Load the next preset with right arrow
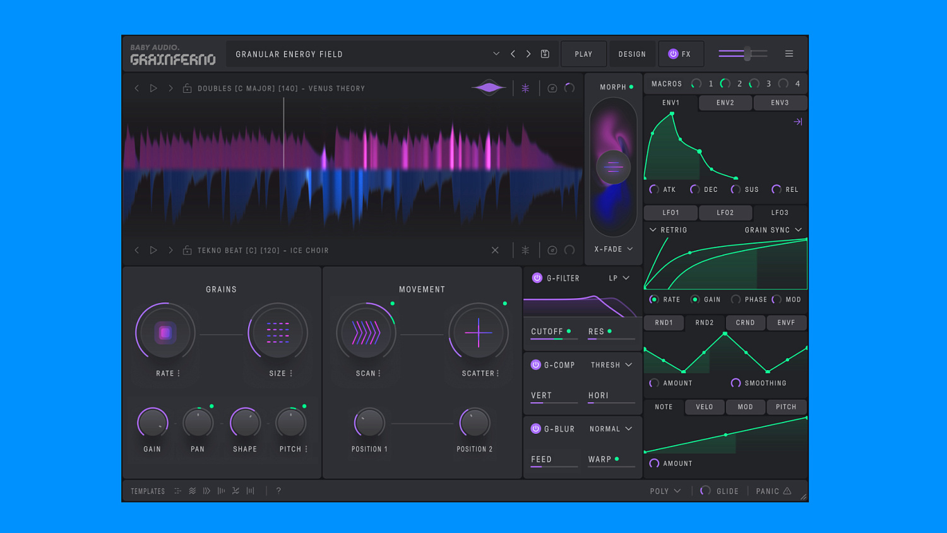 [528, 54]
